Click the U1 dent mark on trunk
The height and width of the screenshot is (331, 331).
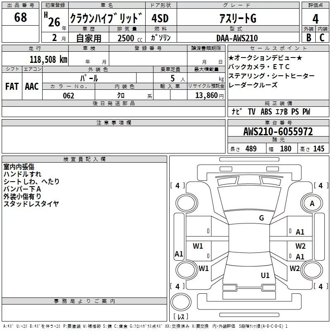point(265,276)
